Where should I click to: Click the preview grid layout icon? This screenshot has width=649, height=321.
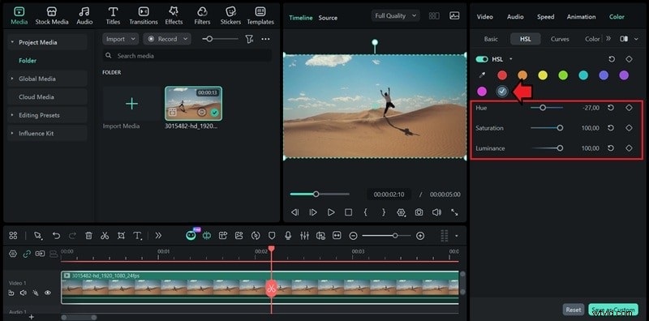coord(434,15)
